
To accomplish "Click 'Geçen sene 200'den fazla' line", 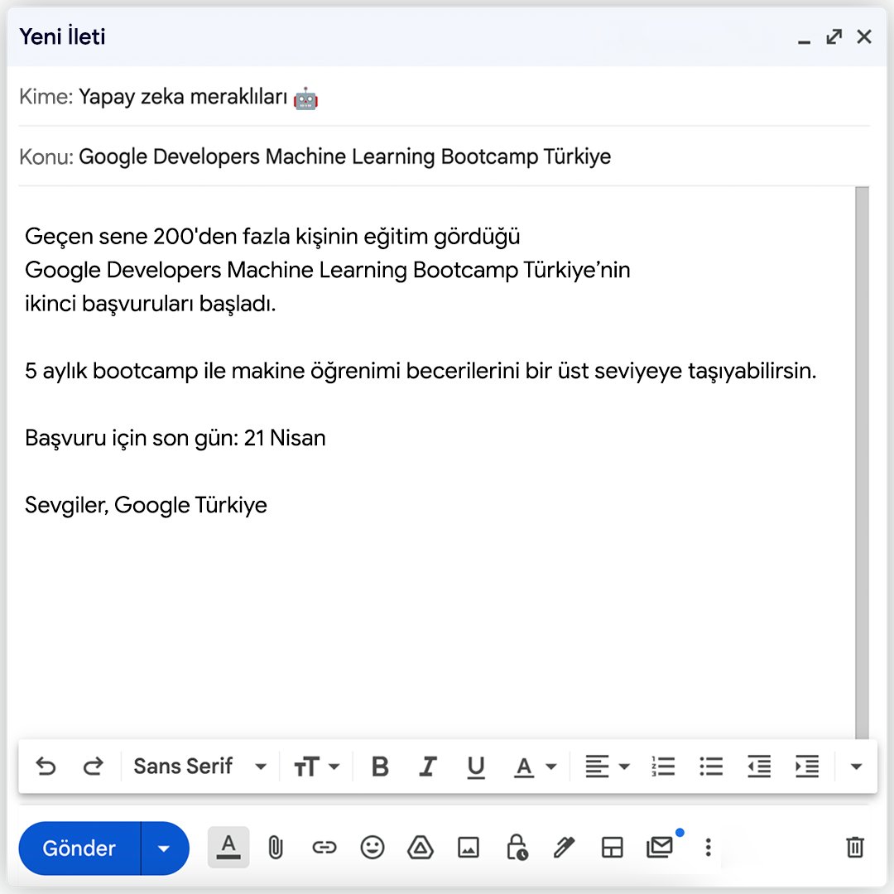I will click(272, 236).
